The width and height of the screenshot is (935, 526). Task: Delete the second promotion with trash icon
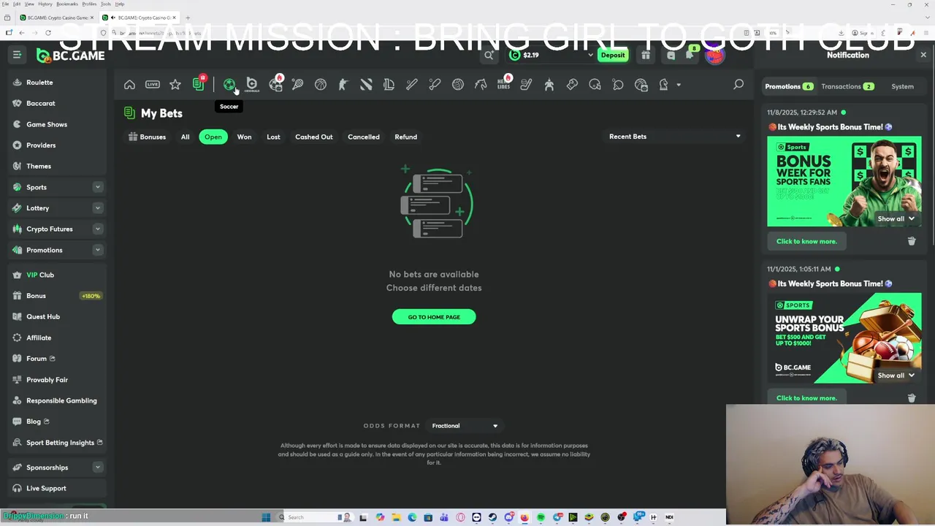(912, 398)
